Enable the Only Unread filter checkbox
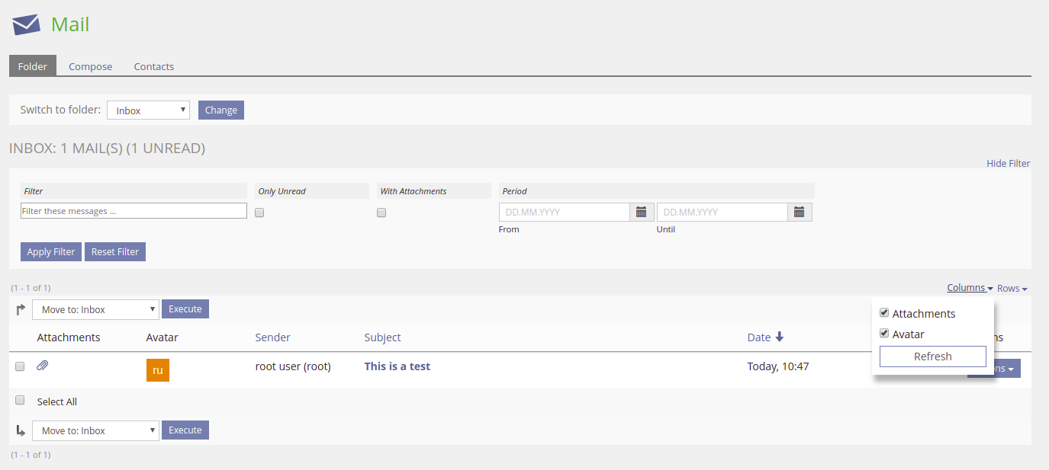The width and height of the screenshot is (1049, 470). click(259, 213)
